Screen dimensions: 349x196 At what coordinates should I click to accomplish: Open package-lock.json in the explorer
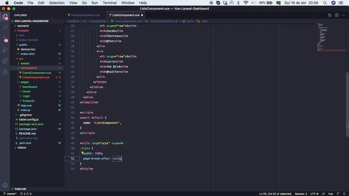31,124
